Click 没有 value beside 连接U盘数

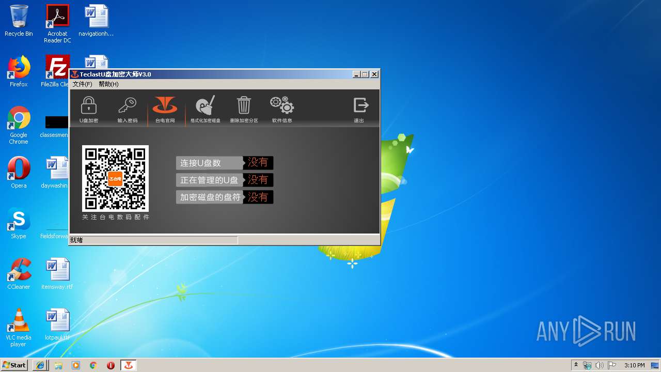tap(258, 163)
